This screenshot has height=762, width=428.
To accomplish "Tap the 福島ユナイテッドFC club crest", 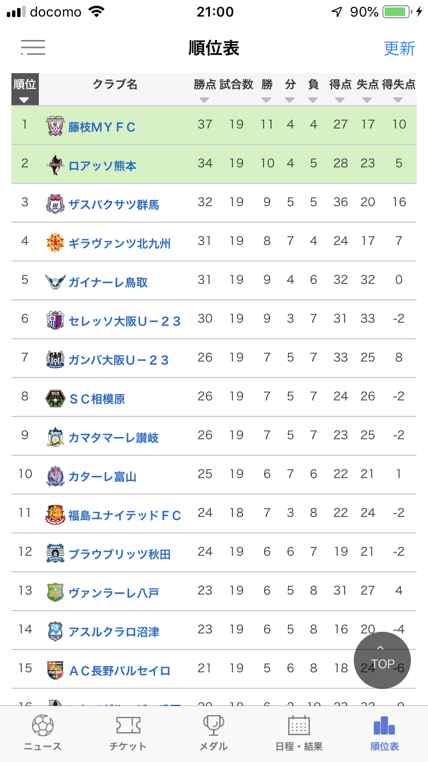I will point(55,515).
